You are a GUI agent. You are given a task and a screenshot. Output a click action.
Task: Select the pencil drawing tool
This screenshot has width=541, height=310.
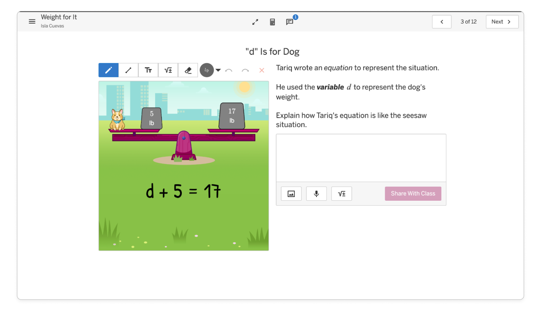(109, 70)
